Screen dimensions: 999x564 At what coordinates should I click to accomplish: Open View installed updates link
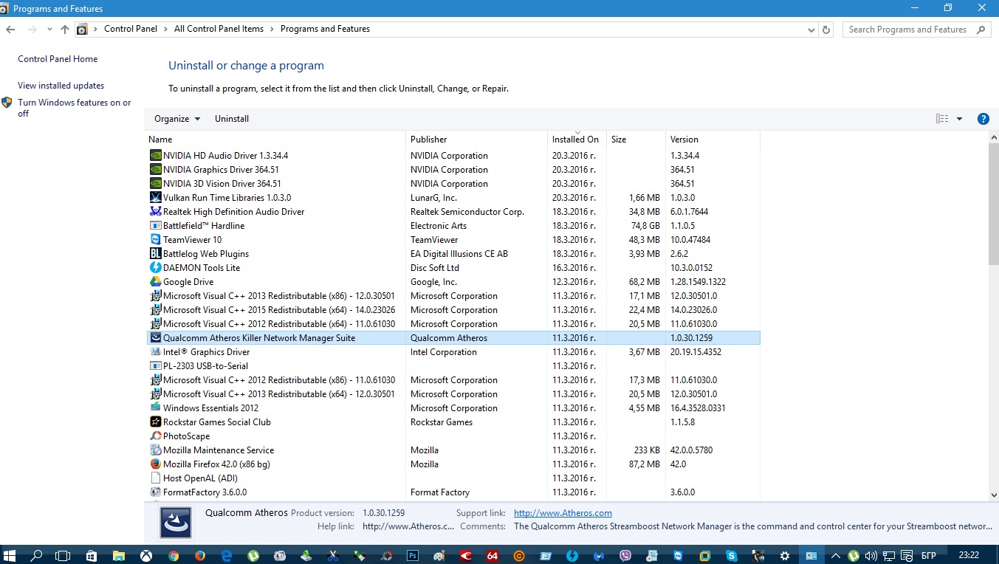click(x=61, y=86)
